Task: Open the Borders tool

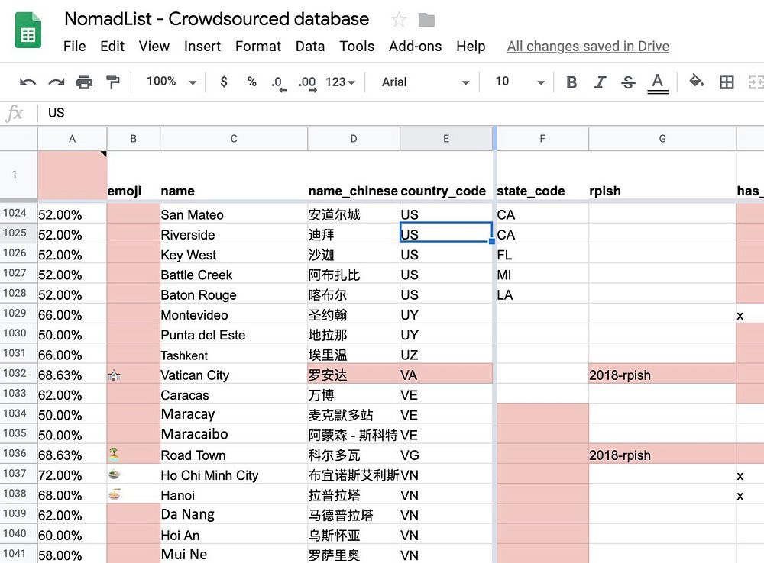Action: tap(727, 82)
